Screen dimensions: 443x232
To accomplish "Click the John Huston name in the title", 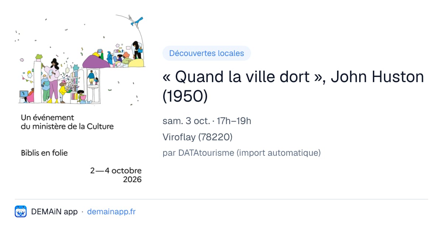I will click(377, 77).
